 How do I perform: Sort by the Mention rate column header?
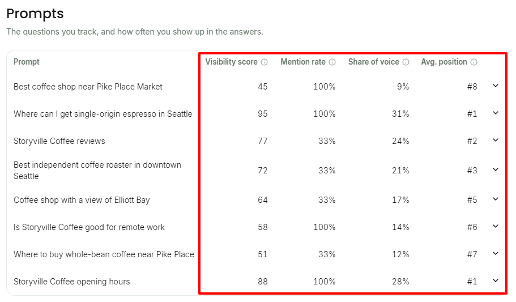[303, 62]
